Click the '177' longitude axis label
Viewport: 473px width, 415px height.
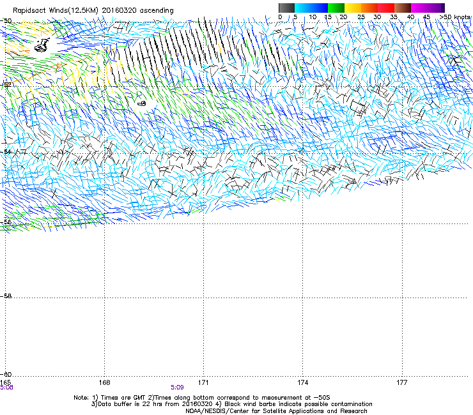[x=402, y=382]
